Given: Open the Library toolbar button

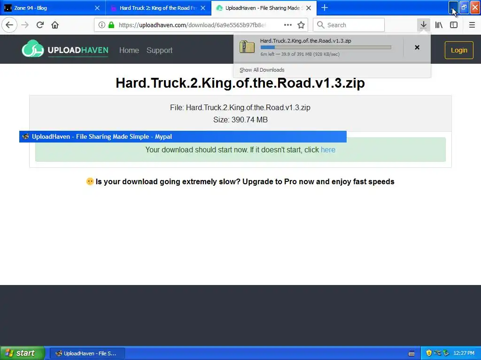Looking at the screenshot, I should (x=439, y=25).
